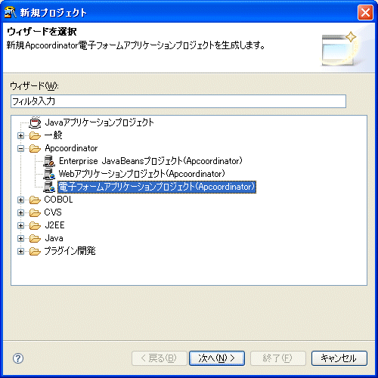This screenshot has height=378, width=378.
Task: Click the 電子フォームアプリケーションプロジェクト icon
Action: 49,187
